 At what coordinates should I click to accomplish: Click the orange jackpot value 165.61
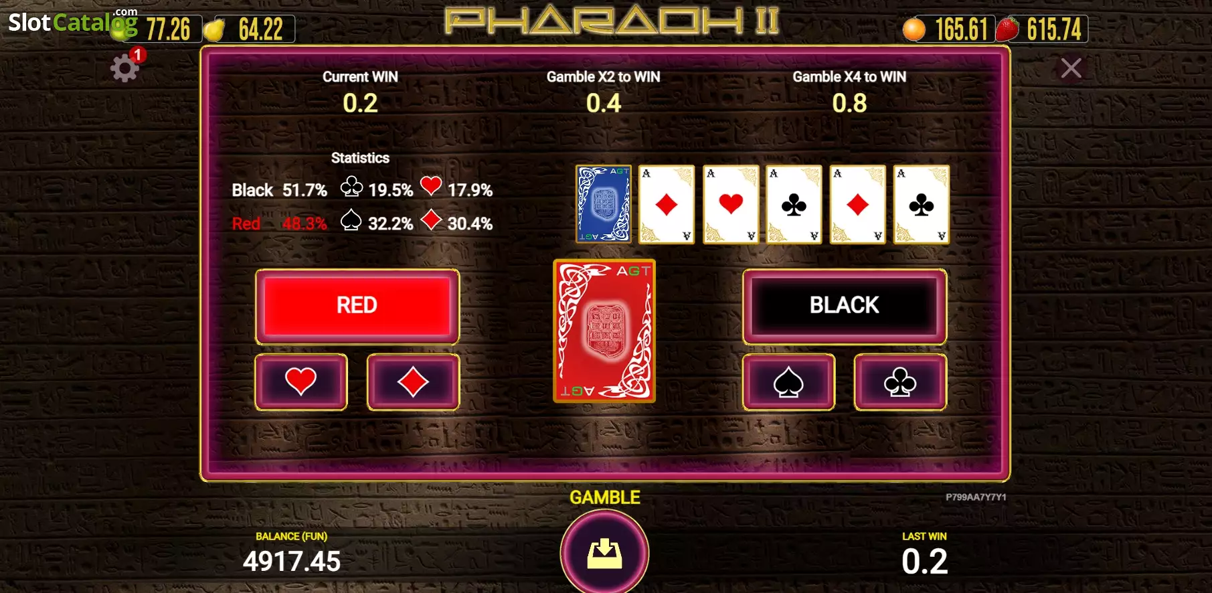[961, 29]
